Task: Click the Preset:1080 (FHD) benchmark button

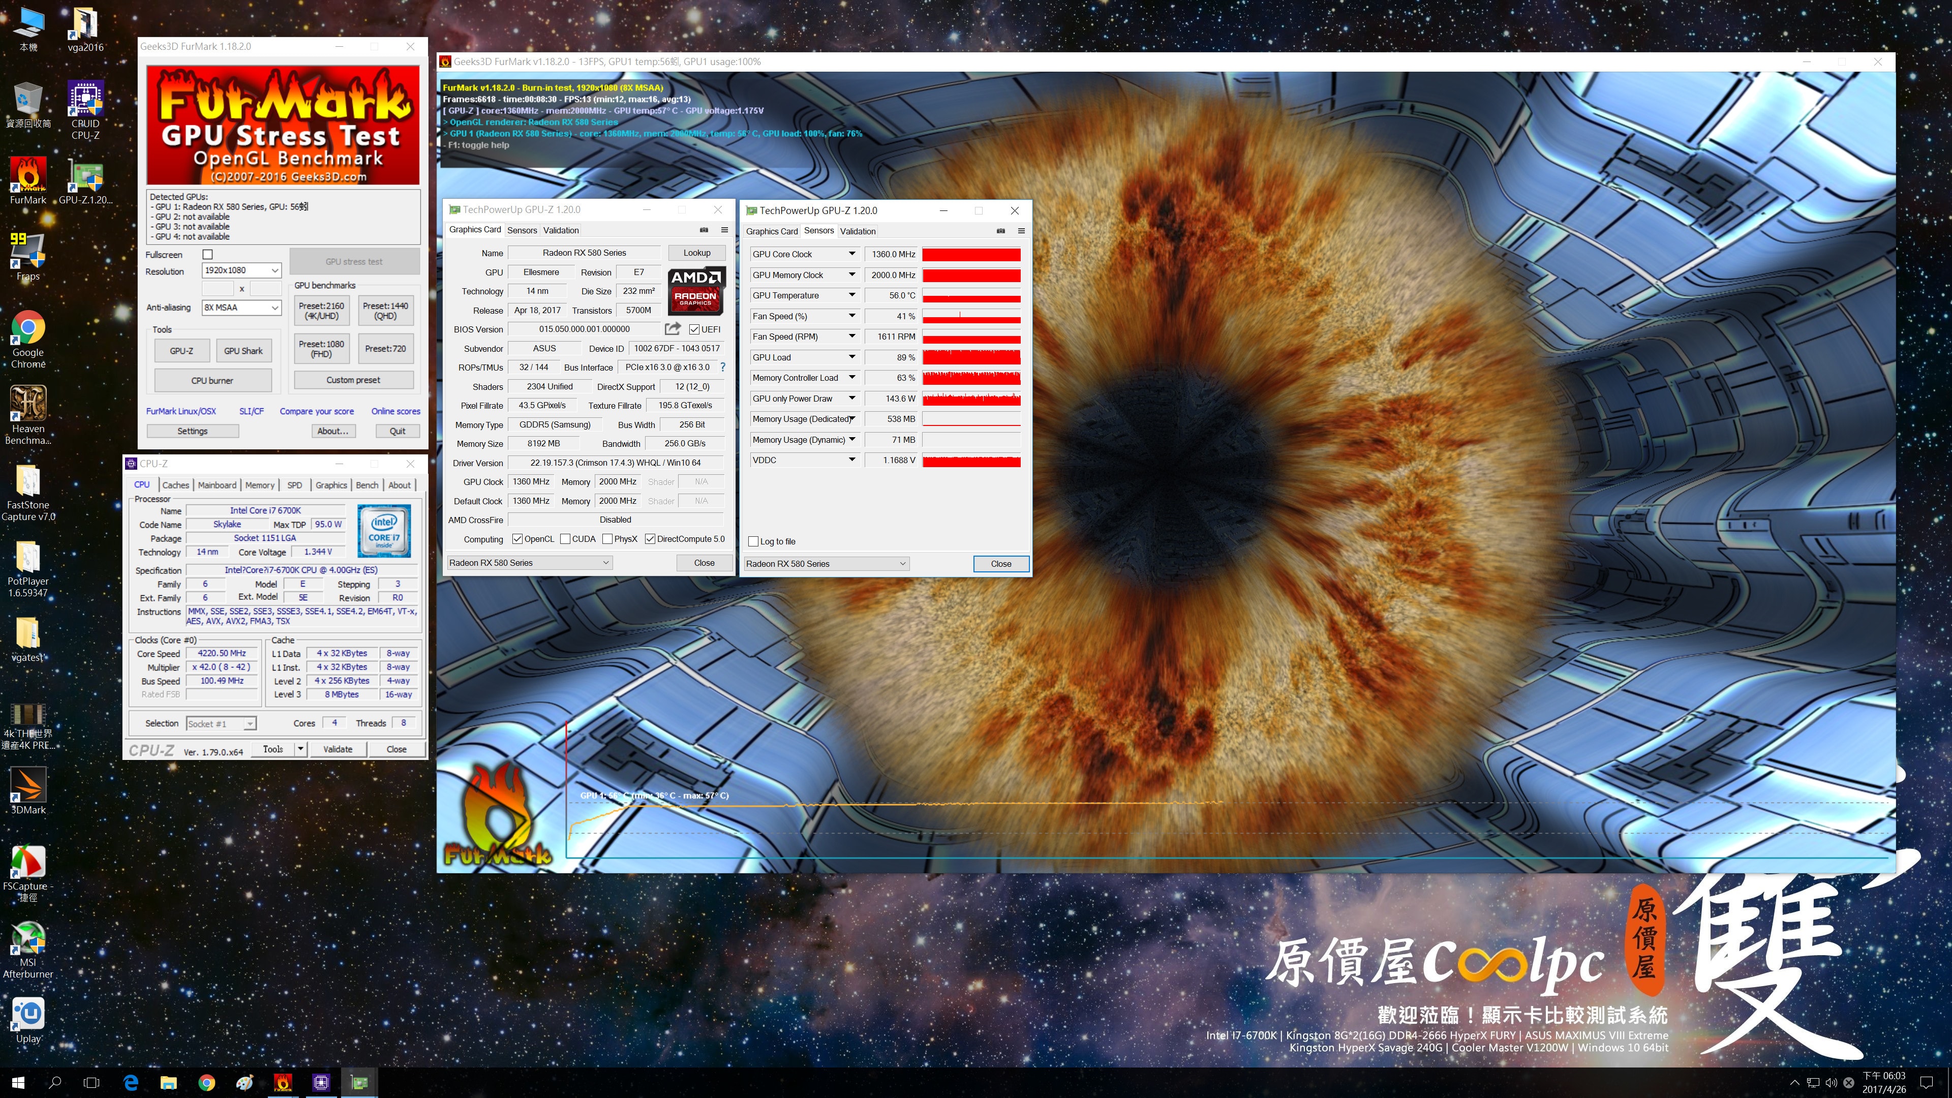Action: click(321, 349)
